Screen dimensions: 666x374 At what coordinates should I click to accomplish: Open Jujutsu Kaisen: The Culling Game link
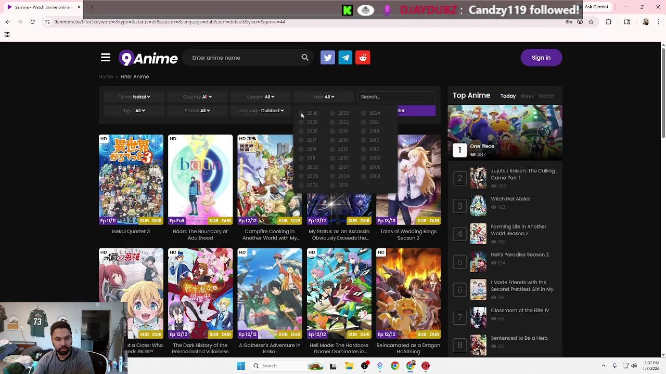pyautogui.click(x=522, y=174)
